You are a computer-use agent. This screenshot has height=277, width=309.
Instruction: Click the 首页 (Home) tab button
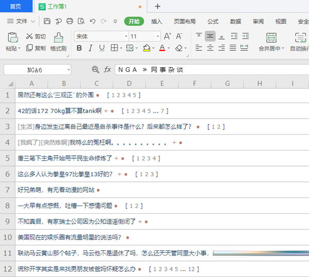tap(15, 6)
